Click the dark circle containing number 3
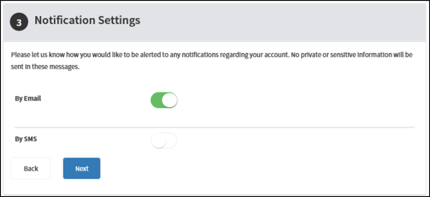Screen dimensions: 430x197 [19, 22]
